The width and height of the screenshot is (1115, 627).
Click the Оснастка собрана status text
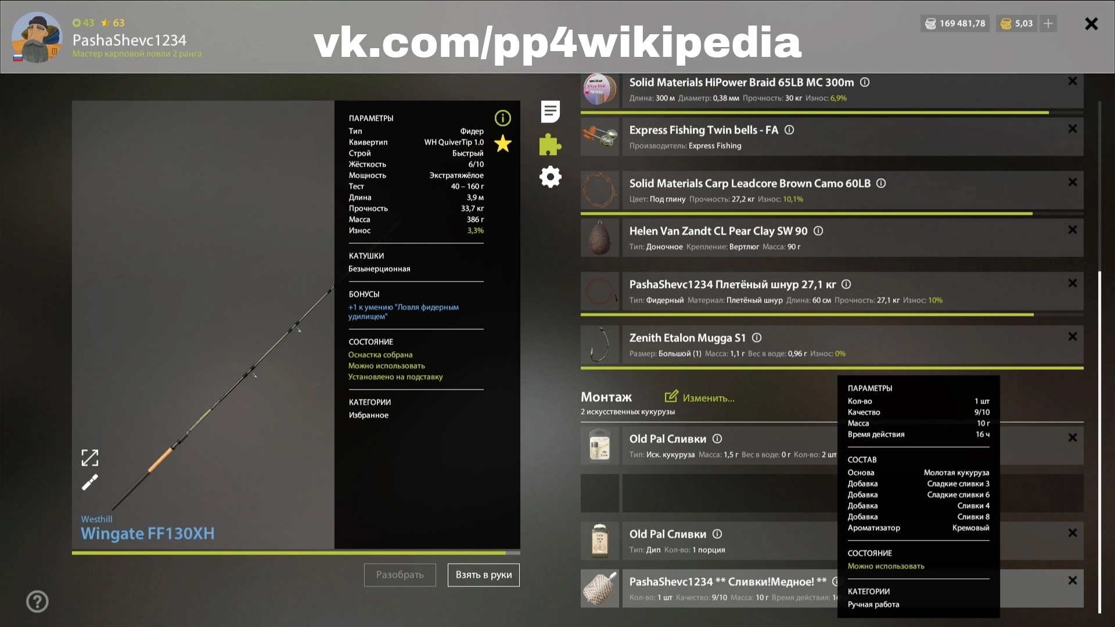(x=380, y=355)
